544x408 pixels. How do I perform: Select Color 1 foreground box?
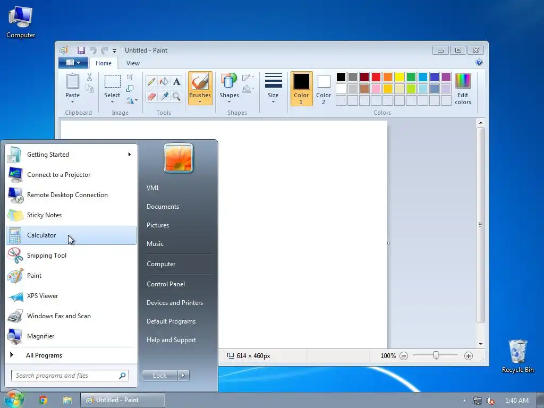(301, 89)
